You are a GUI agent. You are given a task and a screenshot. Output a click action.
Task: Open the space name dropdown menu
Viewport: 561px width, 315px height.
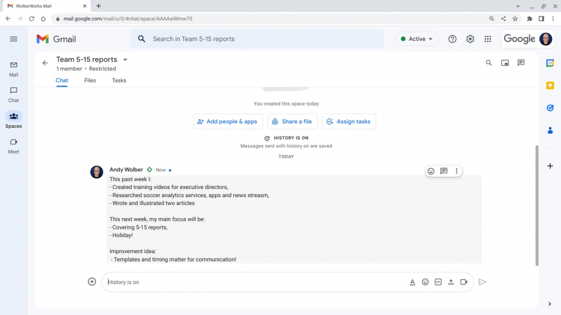[125, 59]
